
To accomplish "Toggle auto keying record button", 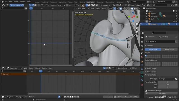I will click(59, 97).
